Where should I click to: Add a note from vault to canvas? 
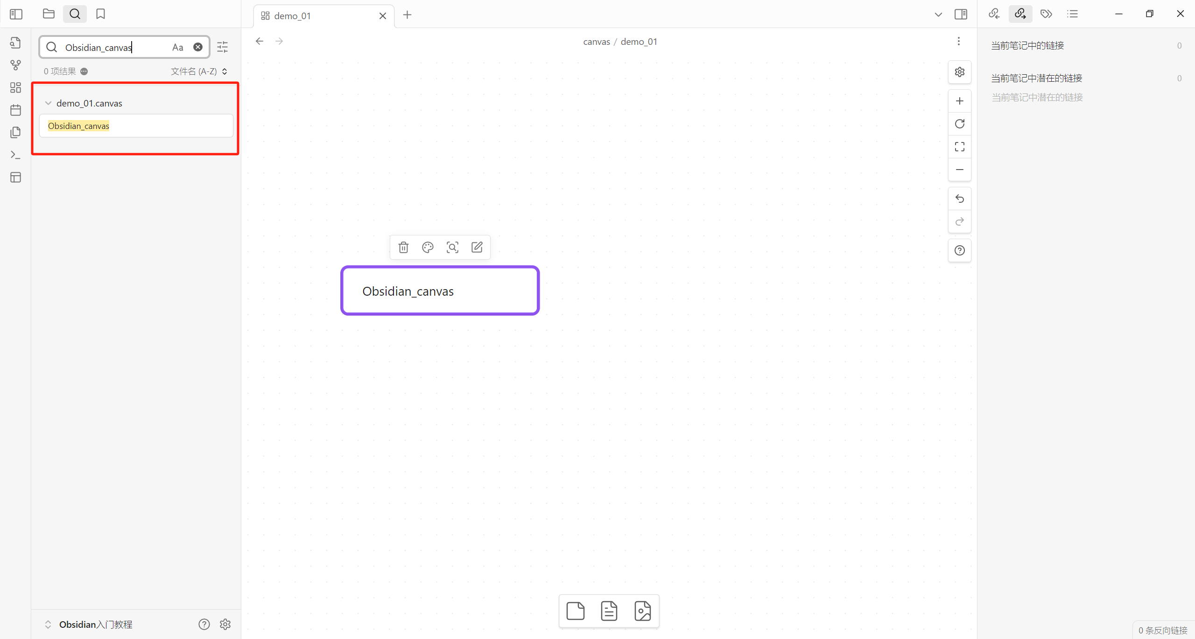[x=609, y=611]
